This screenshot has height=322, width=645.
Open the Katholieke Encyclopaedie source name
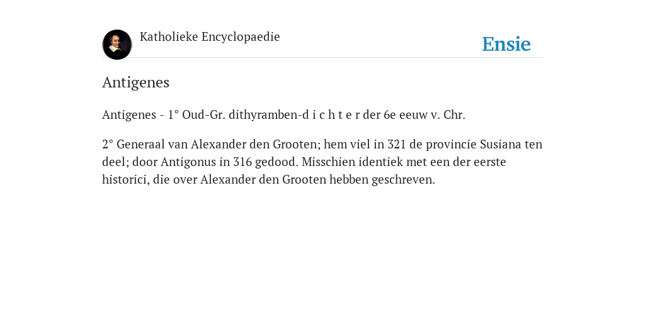tap(210, 36)
